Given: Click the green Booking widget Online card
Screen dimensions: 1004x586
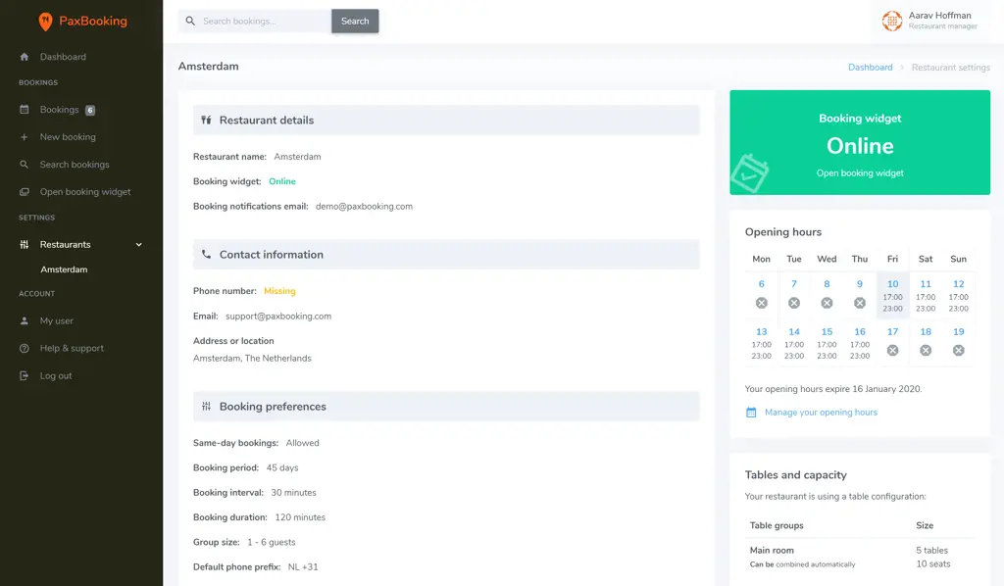Looking at the screenshot, I should click(859, 143).
